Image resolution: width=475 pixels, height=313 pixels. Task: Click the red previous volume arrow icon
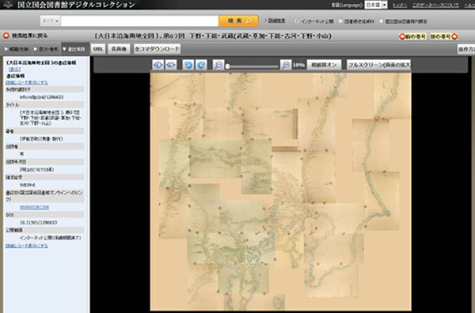[x=402, y=36]
